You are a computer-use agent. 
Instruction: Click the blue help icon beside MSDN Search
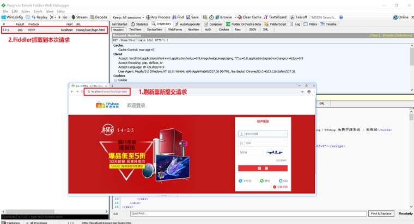(341, 17)
